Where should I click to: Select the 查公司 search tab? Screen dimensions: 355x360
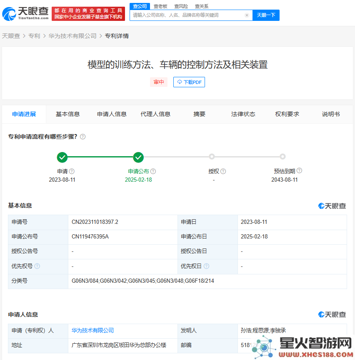point(140,6)
